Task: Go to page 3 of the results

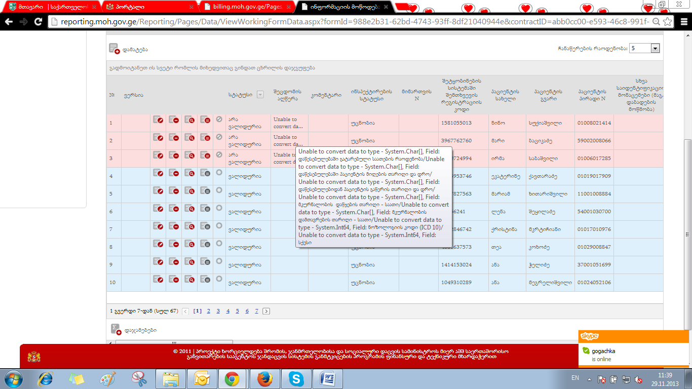Action: click(218, 311)
